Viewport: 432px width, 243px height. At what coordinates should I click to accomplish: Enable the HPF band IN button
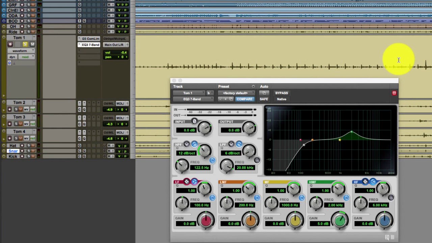coord(212,160)
